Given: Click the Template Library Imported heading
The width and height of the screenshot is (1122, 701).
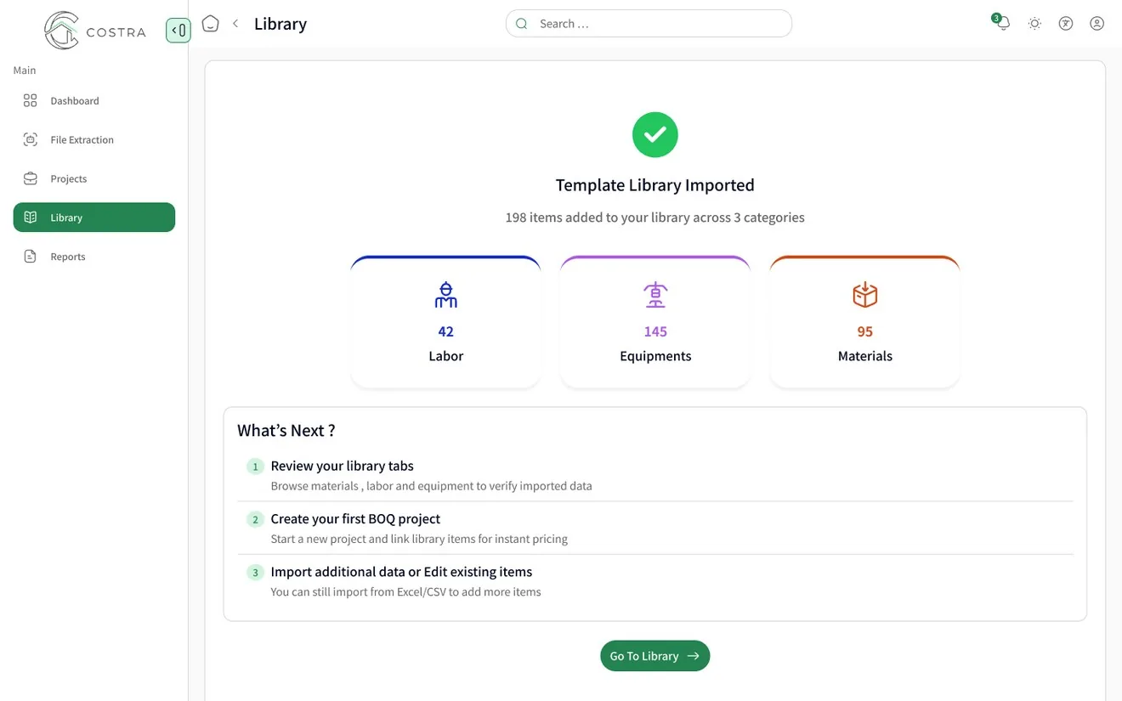Looking at the screenshot, I should [655, 185].
